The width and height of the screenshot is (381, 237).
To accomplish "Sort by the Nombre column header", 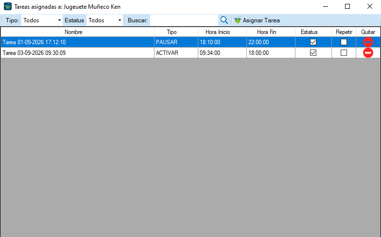I will [77, 32].
